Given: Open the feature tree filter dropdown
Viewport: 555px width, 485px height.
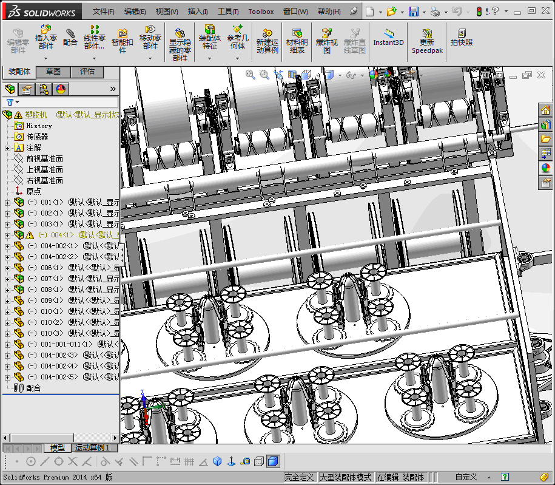Looking at the screenshot, I should [12, 103].
